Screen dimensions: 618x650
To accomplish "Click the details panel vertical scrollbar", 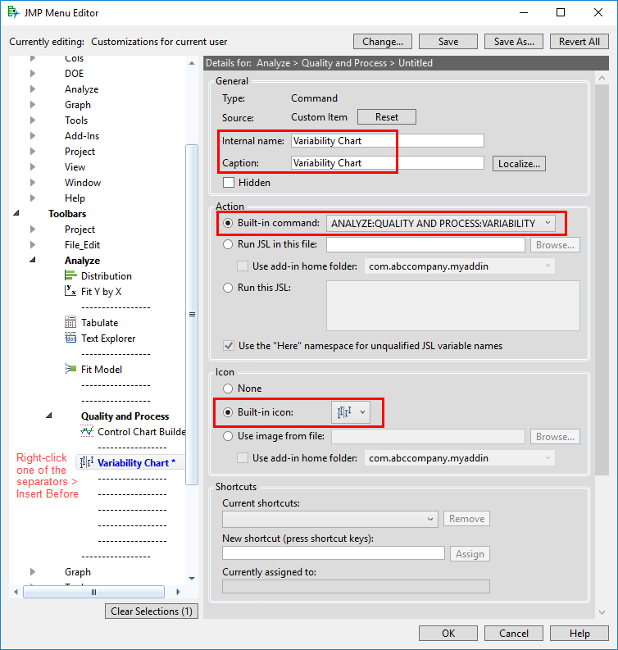I will coord(602,280).
